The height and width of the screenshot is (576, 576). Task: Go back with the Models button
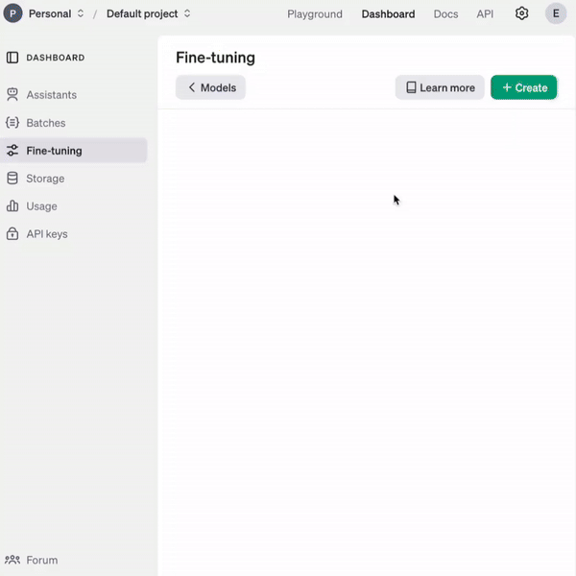210,87
